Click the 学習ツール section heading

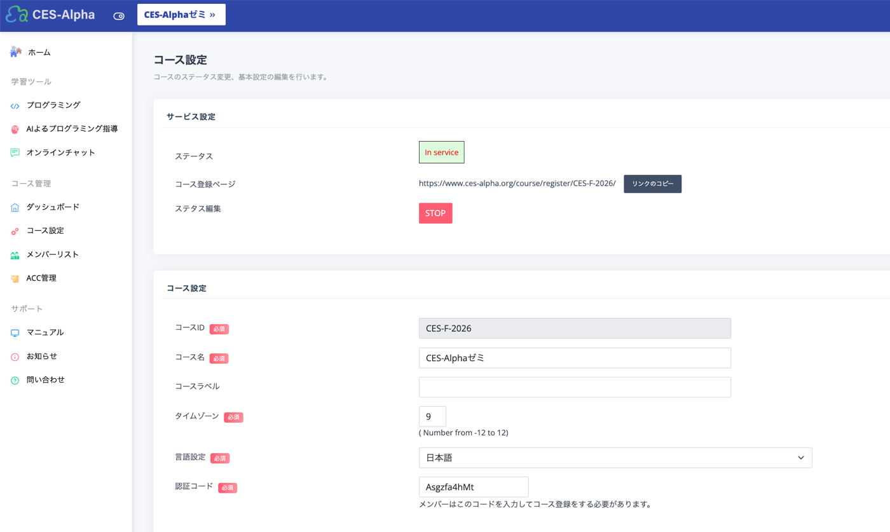click(x=31, y=81)
